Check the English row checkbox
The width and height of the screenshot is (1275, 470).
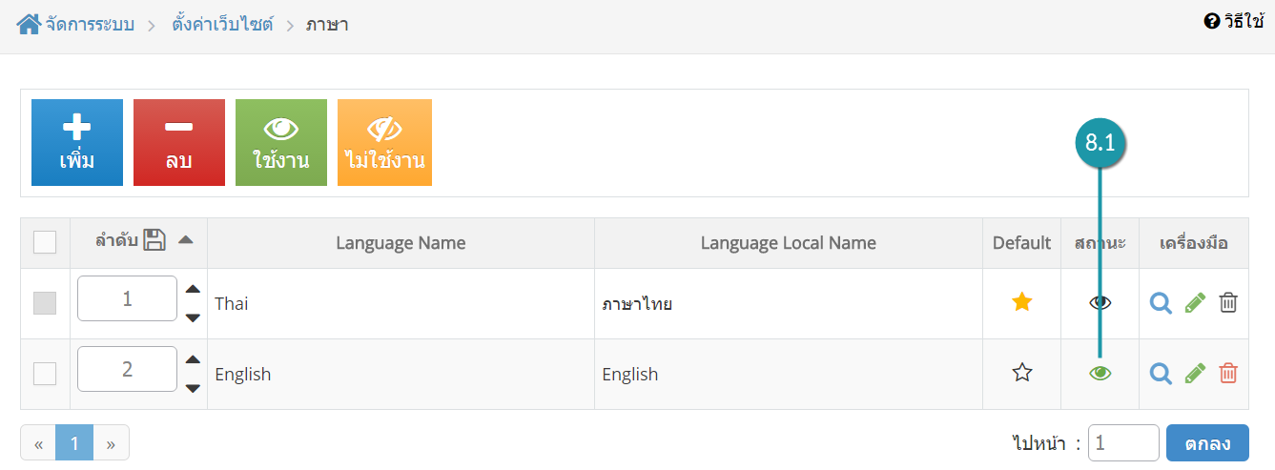point(45,374)
